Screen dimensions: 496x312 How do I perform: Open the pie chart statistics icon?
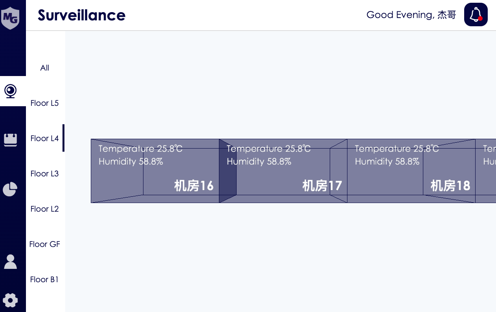pos(10,189)
